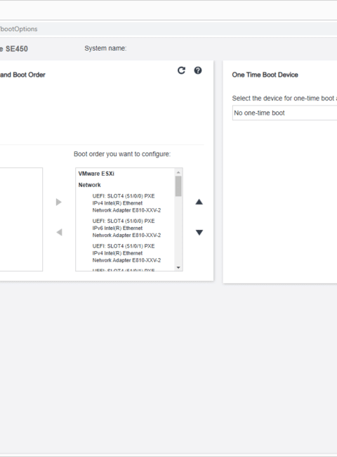Click the boot list scrollbar thumb
Viewport: 337px width, 457px height.
[178, 186]
